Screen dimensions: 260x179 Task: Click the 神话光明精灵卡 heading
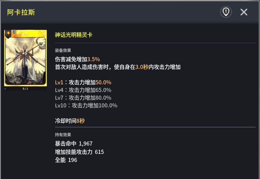(74, 35)
